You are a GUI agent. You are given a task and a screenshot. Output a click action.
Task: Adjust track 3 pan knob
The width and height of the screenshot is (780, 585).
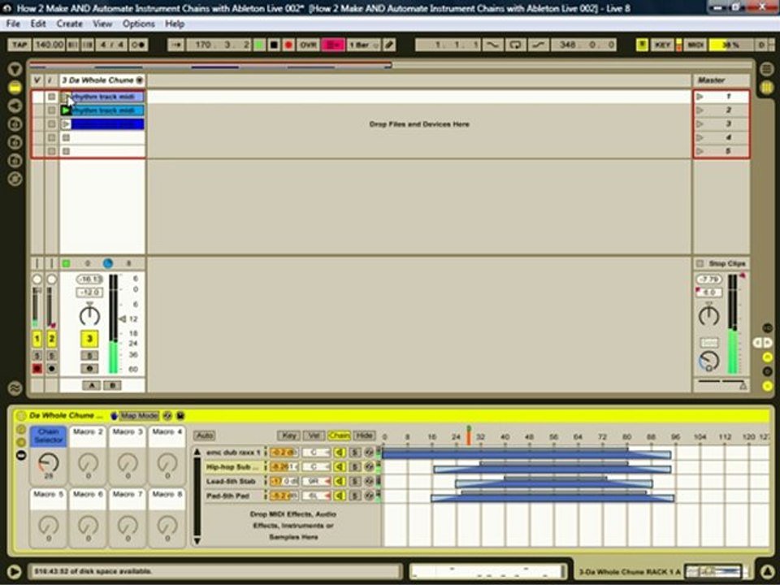[x=89, y=315]
